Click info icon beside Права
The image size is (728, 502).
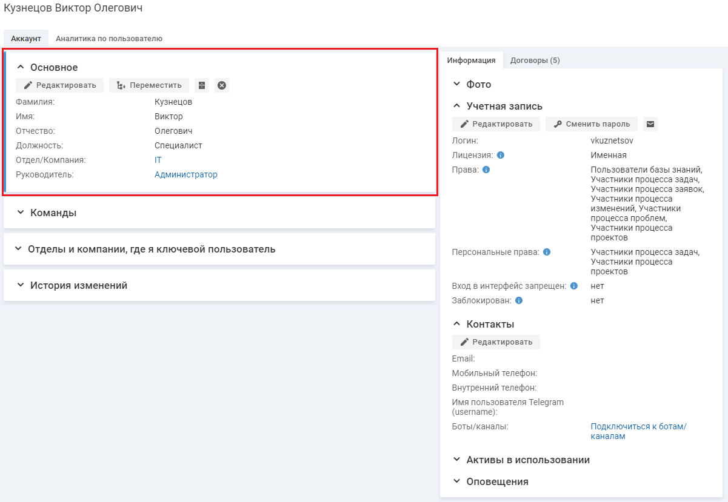coord(486,170)
